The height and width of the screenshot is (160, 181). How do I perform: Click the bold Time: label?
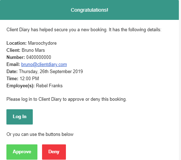coord(12,79)
